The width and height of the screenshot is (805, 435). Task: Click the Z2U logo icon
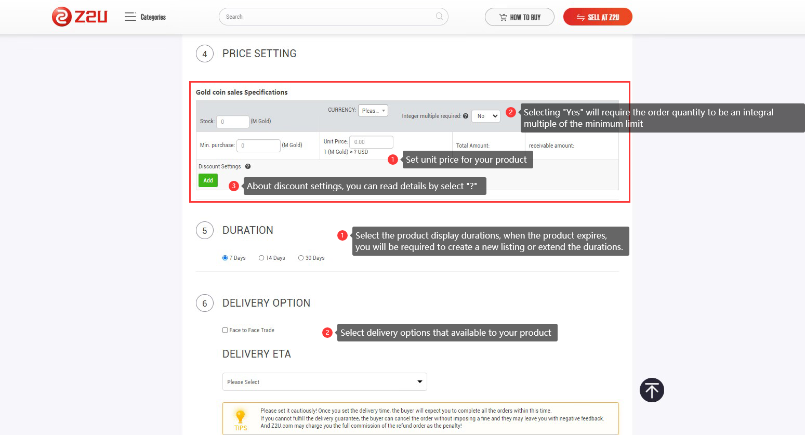tap(61, 17)
